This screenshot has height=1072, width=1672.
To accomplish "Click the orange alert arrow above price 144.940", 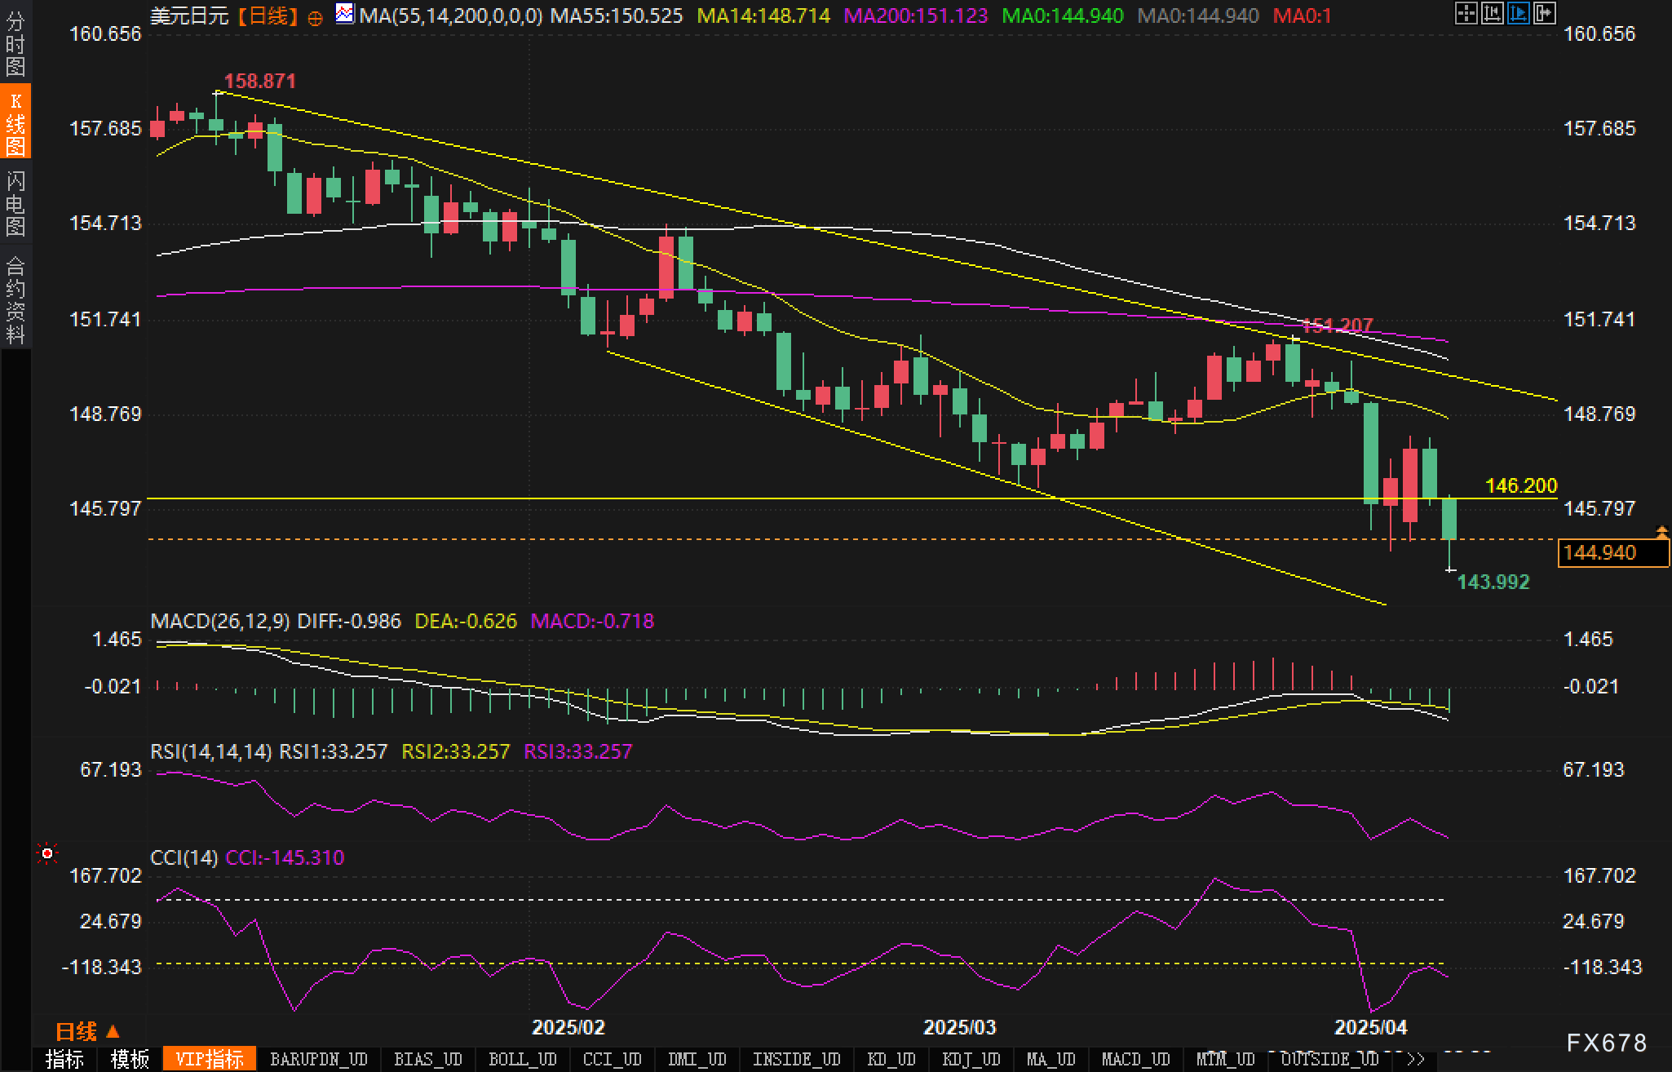I will click(x=1661, y=532).
